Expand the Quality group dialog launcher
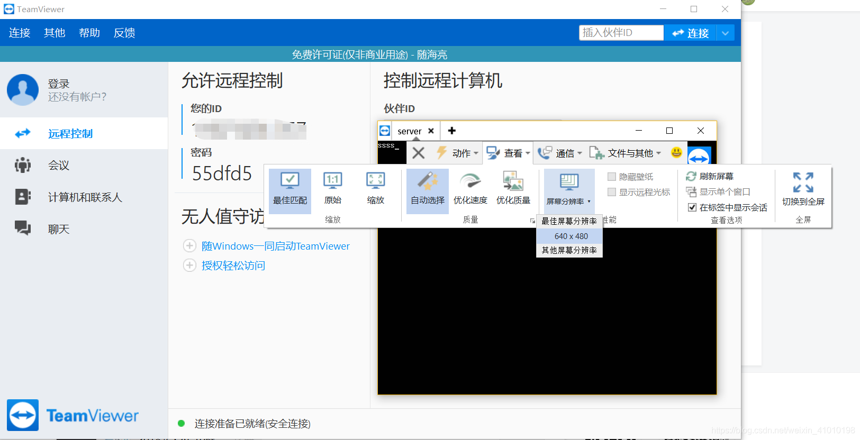 (x=532, y=221)
